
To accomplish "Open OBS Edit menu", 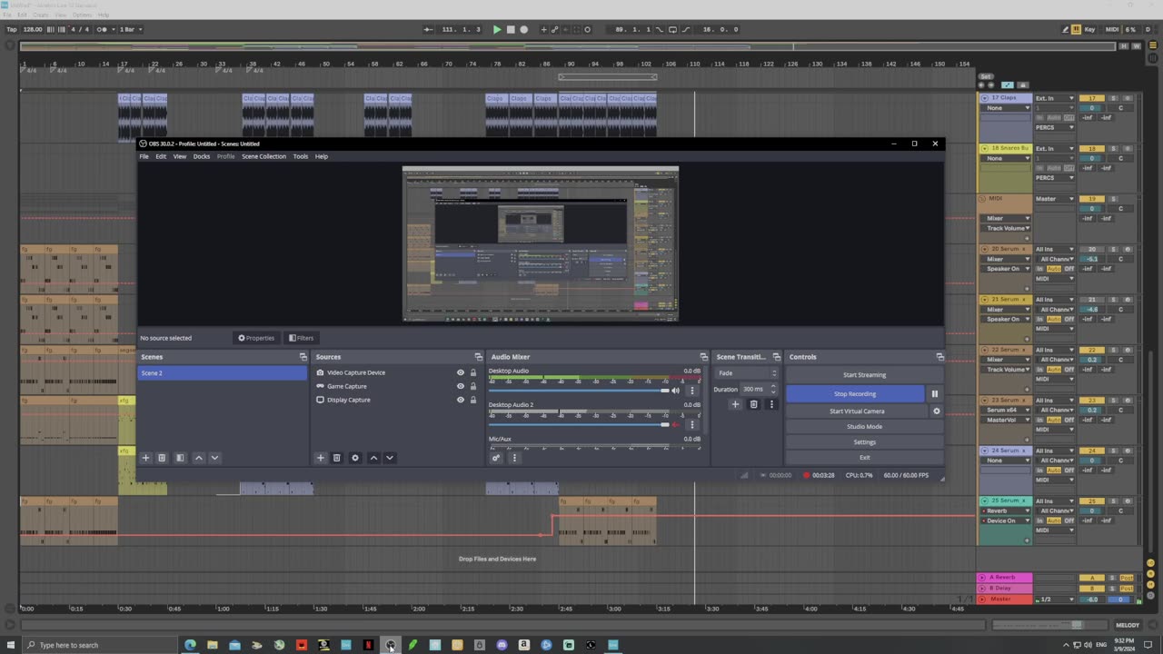I will (x=161, y=156).
